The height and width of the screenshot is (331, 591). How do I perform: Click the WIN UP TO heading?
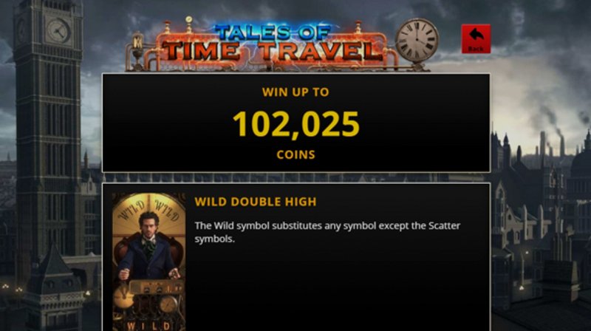coord(295,92)
